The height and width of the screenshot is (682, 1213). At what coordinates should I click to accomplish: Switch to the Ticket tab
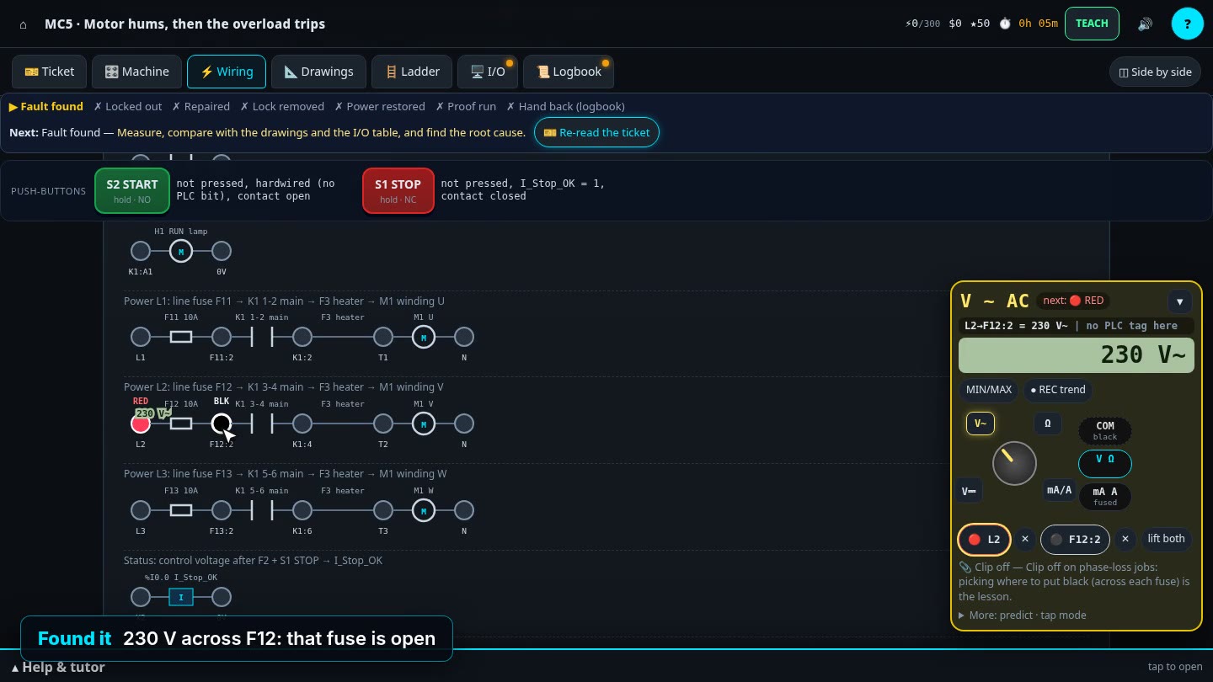(50, 72)
